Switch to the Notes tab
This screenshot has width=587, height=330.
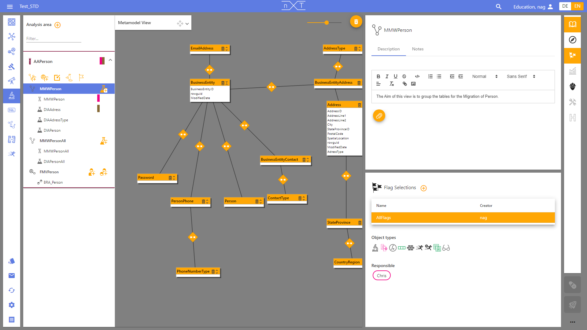point(418,49)
